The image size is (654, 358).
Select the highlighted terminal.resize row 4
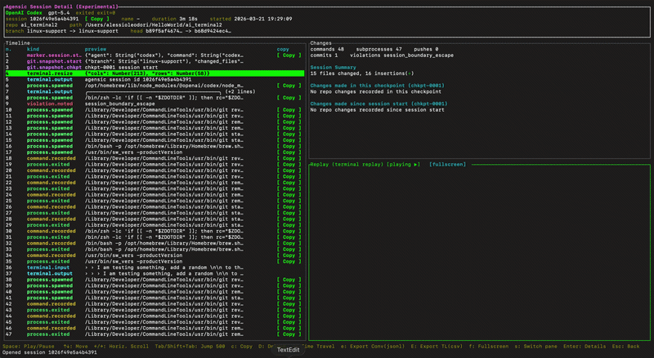[x=51, y=73]
